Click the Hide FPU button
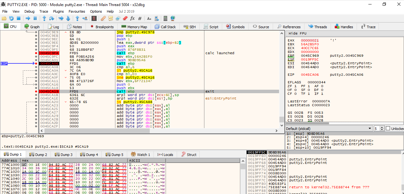This screenshot has height=194, width=404. [x=298, y=33]
